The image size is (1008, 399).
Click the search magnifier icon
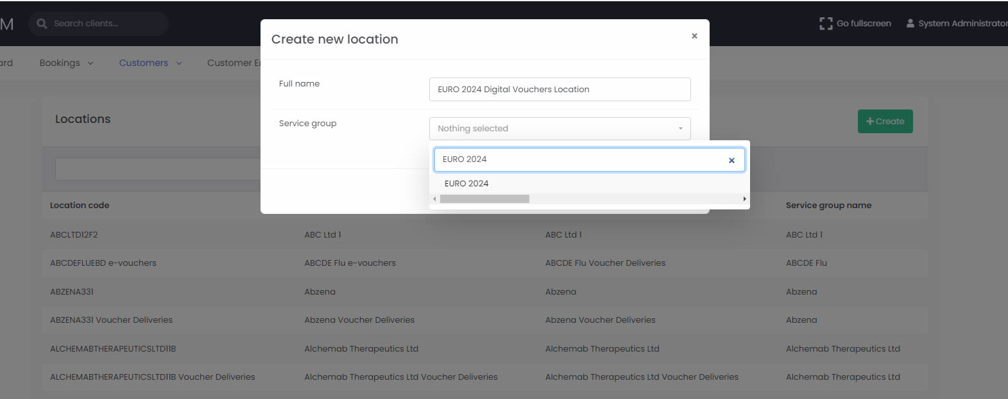42,24
